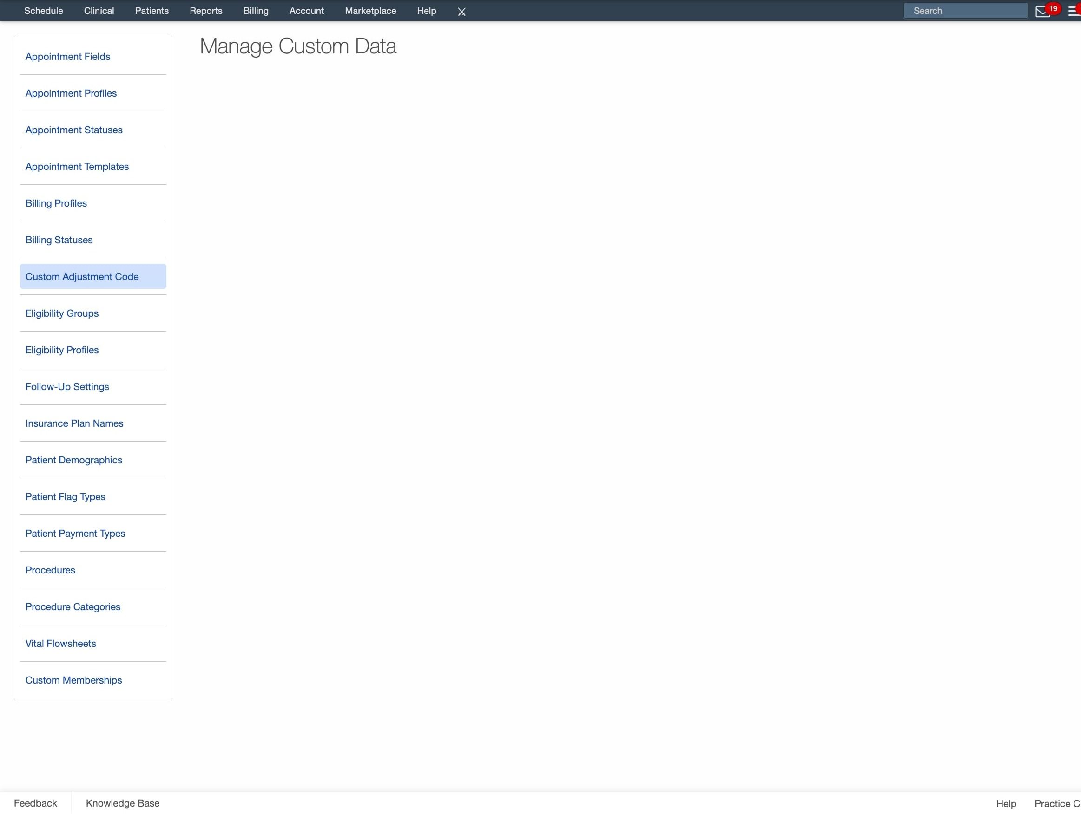Select Billing Profiles in sidebar
Screen dimensions: 1081x814
pos(93,203)
